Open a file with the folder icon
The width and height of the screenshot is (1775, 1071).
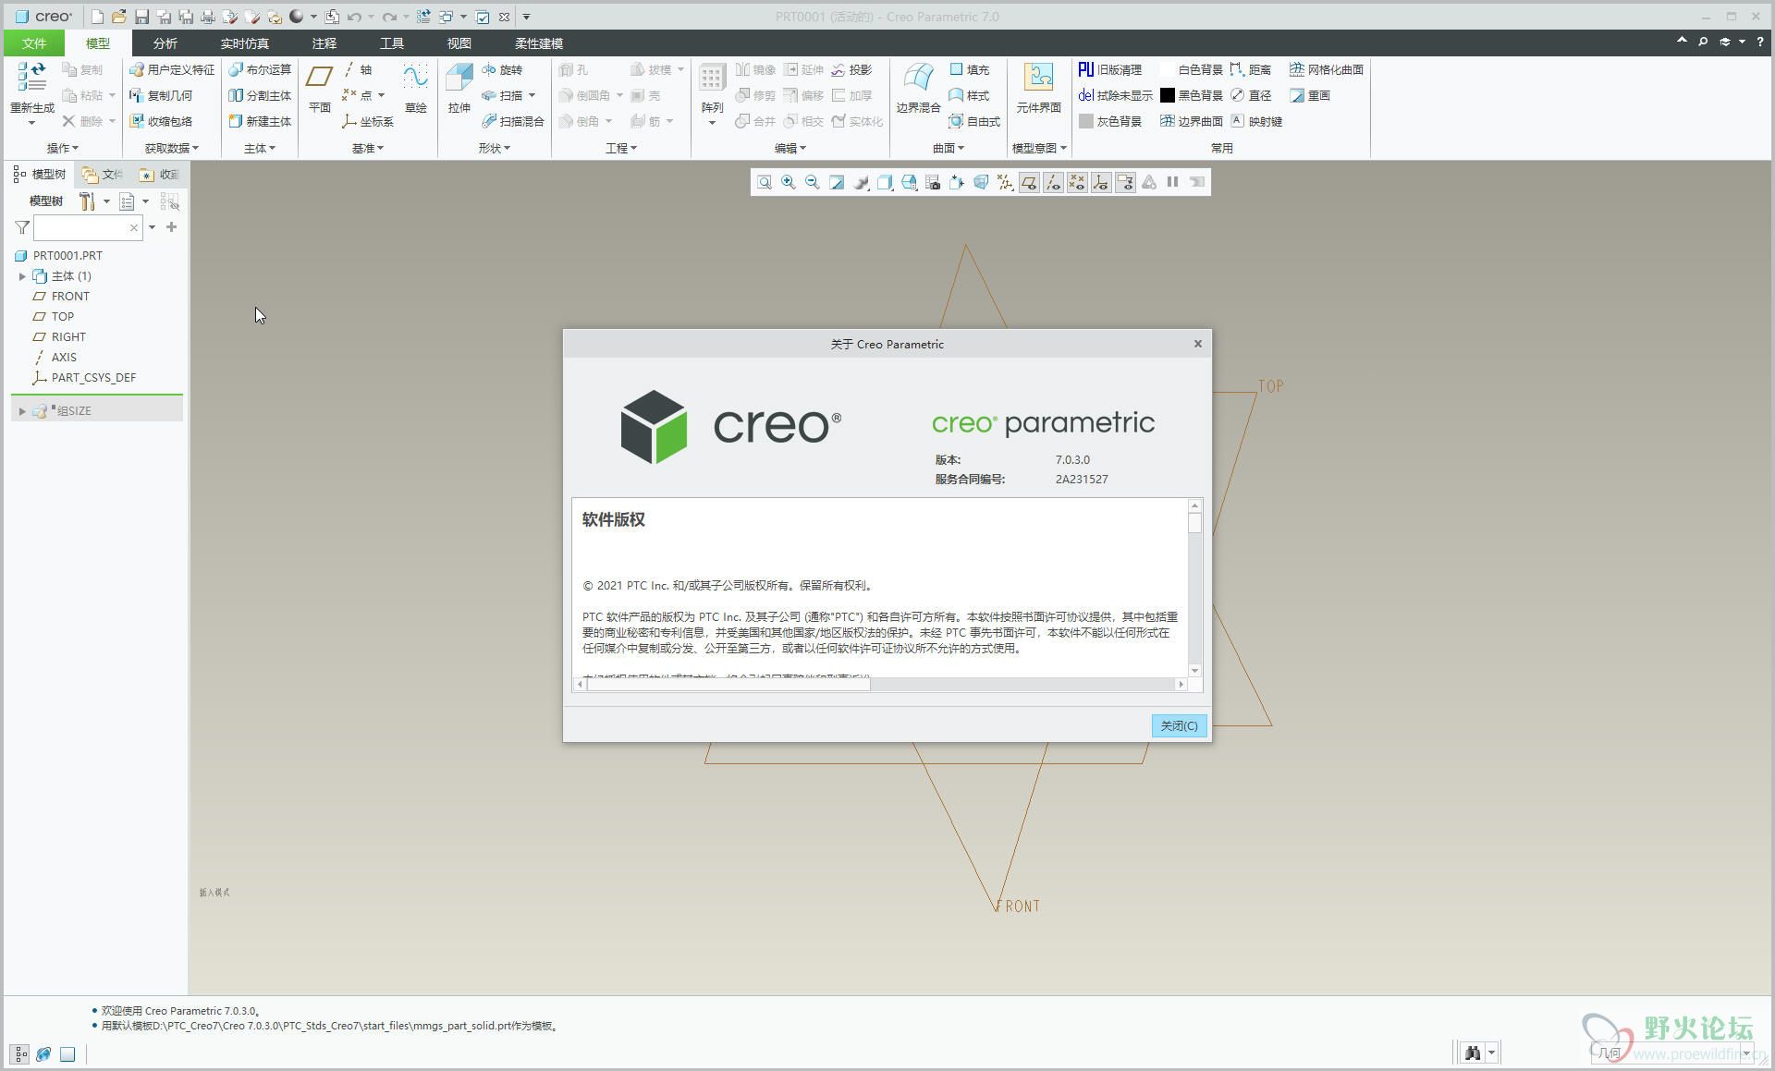pyautogui.click(x=119, y=17)
